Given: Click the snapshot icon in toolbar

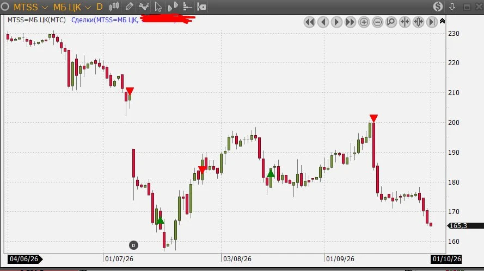Looking at the screenshot, I should click(x=201, y=7).
